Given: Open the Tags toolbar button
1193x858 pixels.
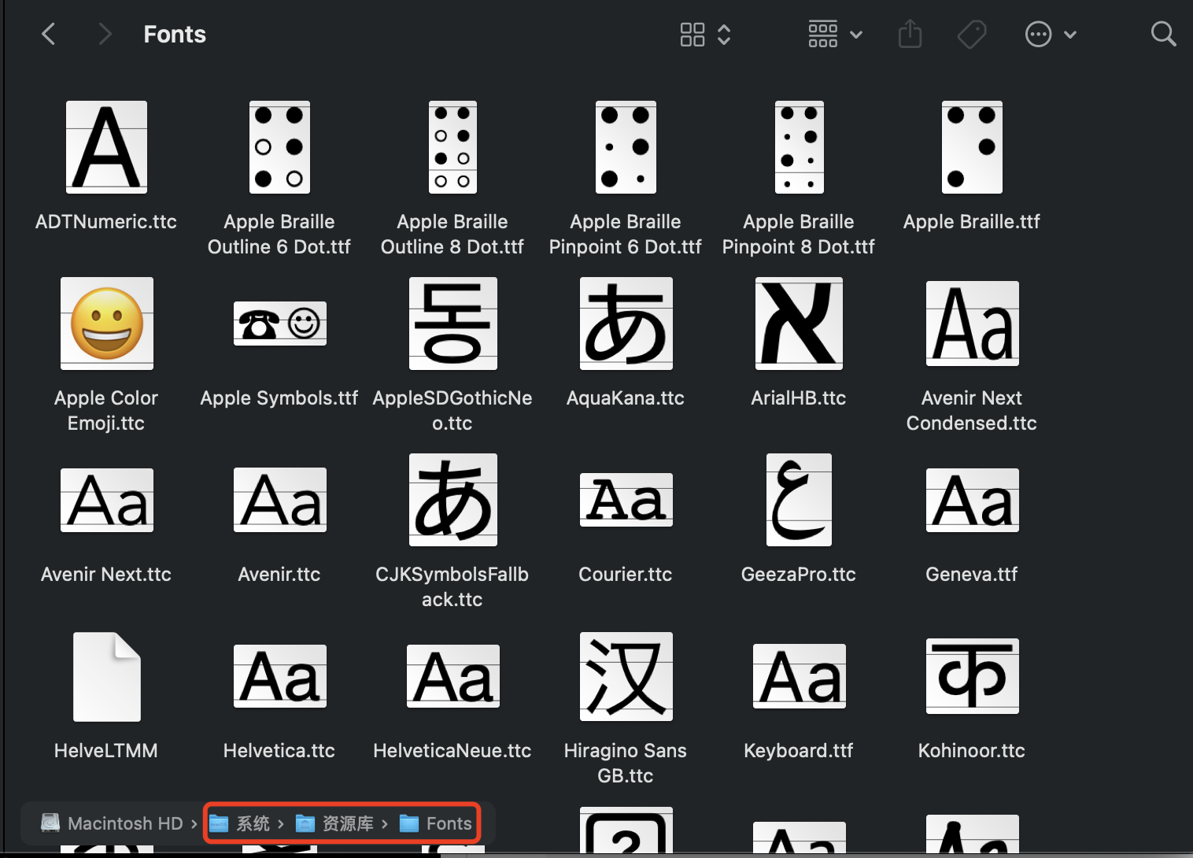Looking at the screenshot, I should tap(972, 35).
